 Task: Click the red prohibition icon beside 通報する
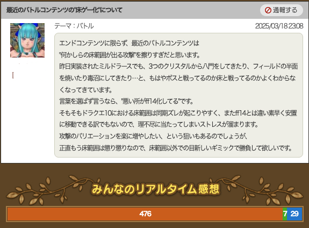[268, 10]
